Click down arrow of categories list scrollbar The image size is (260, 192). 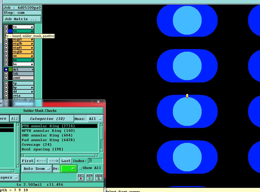tap(102, 151)
